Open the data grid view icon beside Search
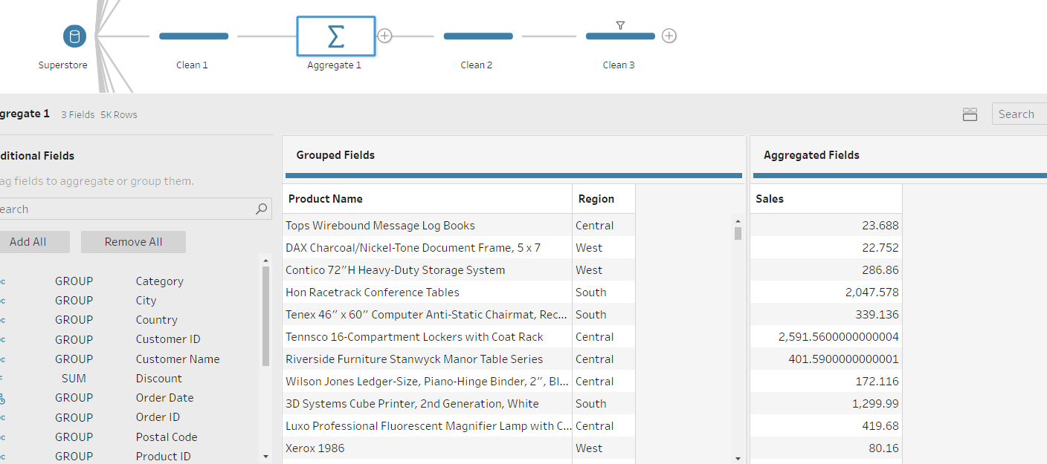 [x=970, y=114]
